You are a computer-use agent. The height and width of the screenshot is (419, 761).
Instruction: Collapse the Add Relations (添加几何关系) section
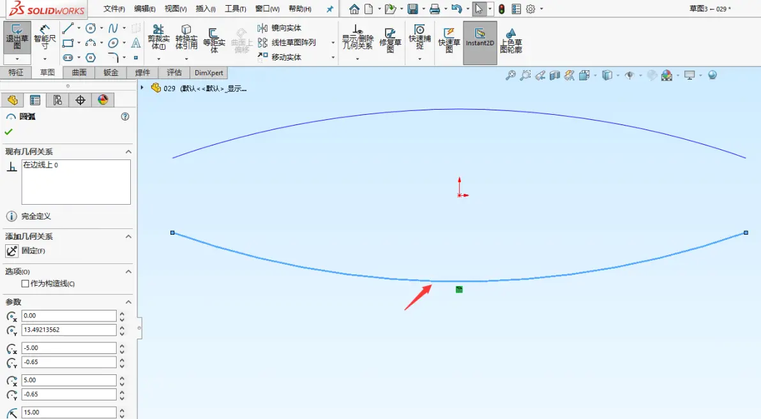128,237
